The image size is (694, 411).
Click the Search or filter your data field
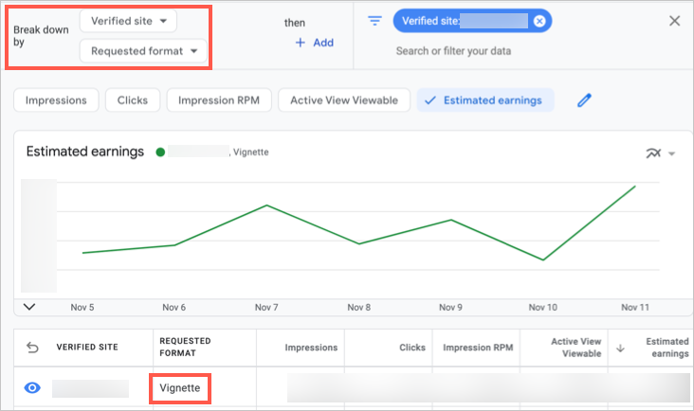[452, 51]
